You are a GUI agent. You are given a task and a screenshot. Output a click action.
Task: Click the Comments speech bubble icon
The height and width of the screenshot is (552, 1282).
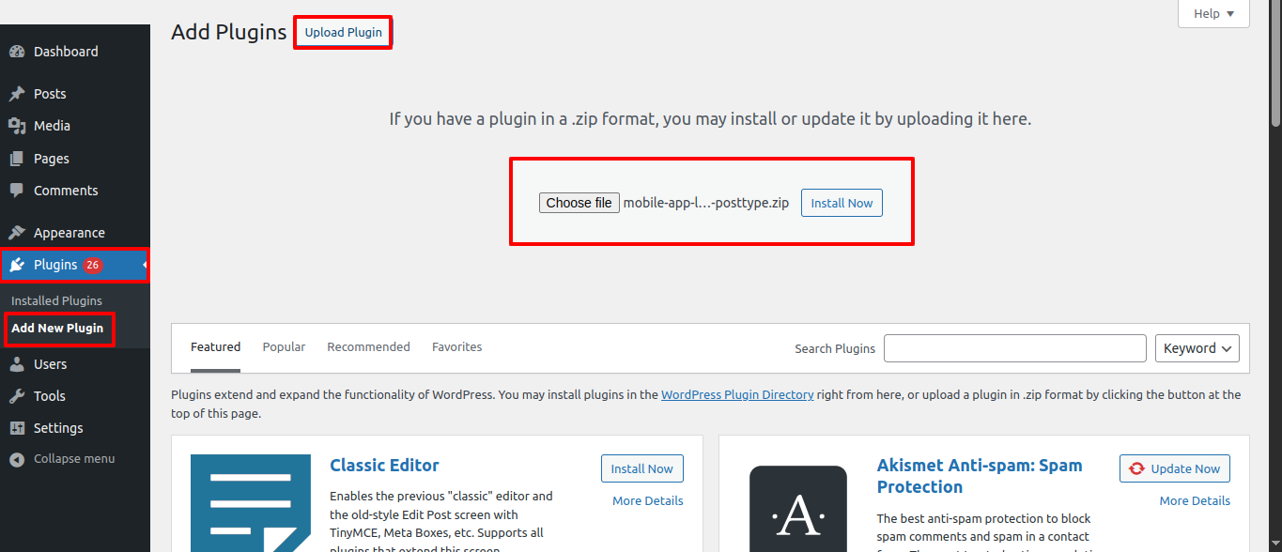[17, 191]
